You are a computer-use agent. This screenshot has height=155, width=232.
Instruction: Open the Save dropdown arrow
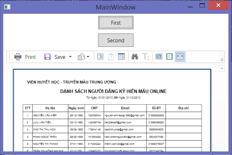click(70, 57)
